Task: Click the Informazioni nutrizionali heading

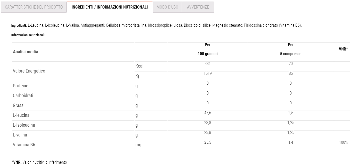Action: coord(29,35)
